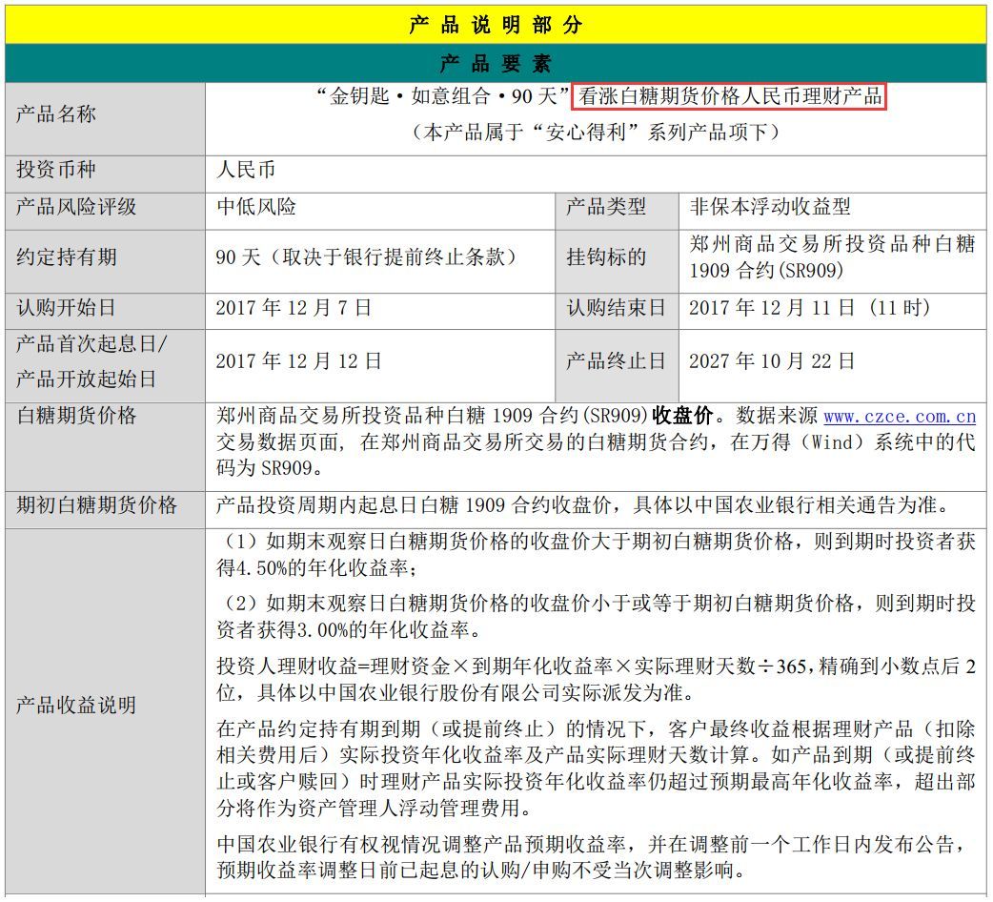This screenshot has width=993, height=902.
Task: Click the line 中国农业银行有权视情况调整产品预期收益率
Action: (420, 845)
